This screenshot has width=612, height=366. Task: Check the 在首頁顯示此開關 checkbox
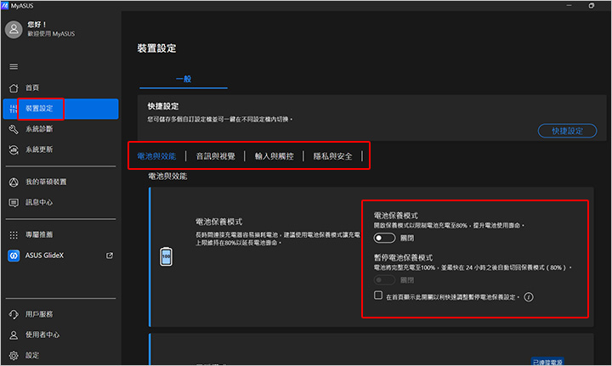tap(377, 295)
